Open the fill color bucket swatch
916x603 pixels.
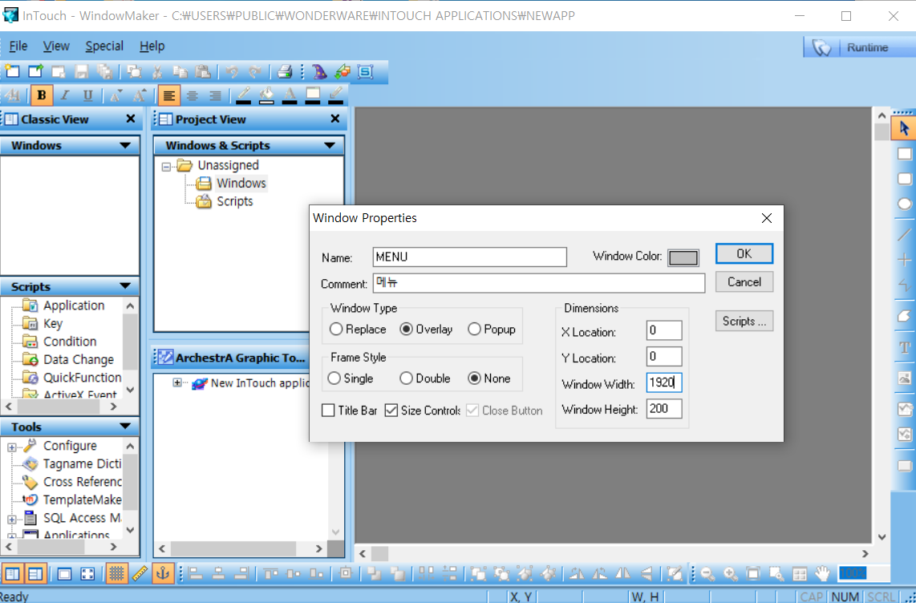coord(266,95)
